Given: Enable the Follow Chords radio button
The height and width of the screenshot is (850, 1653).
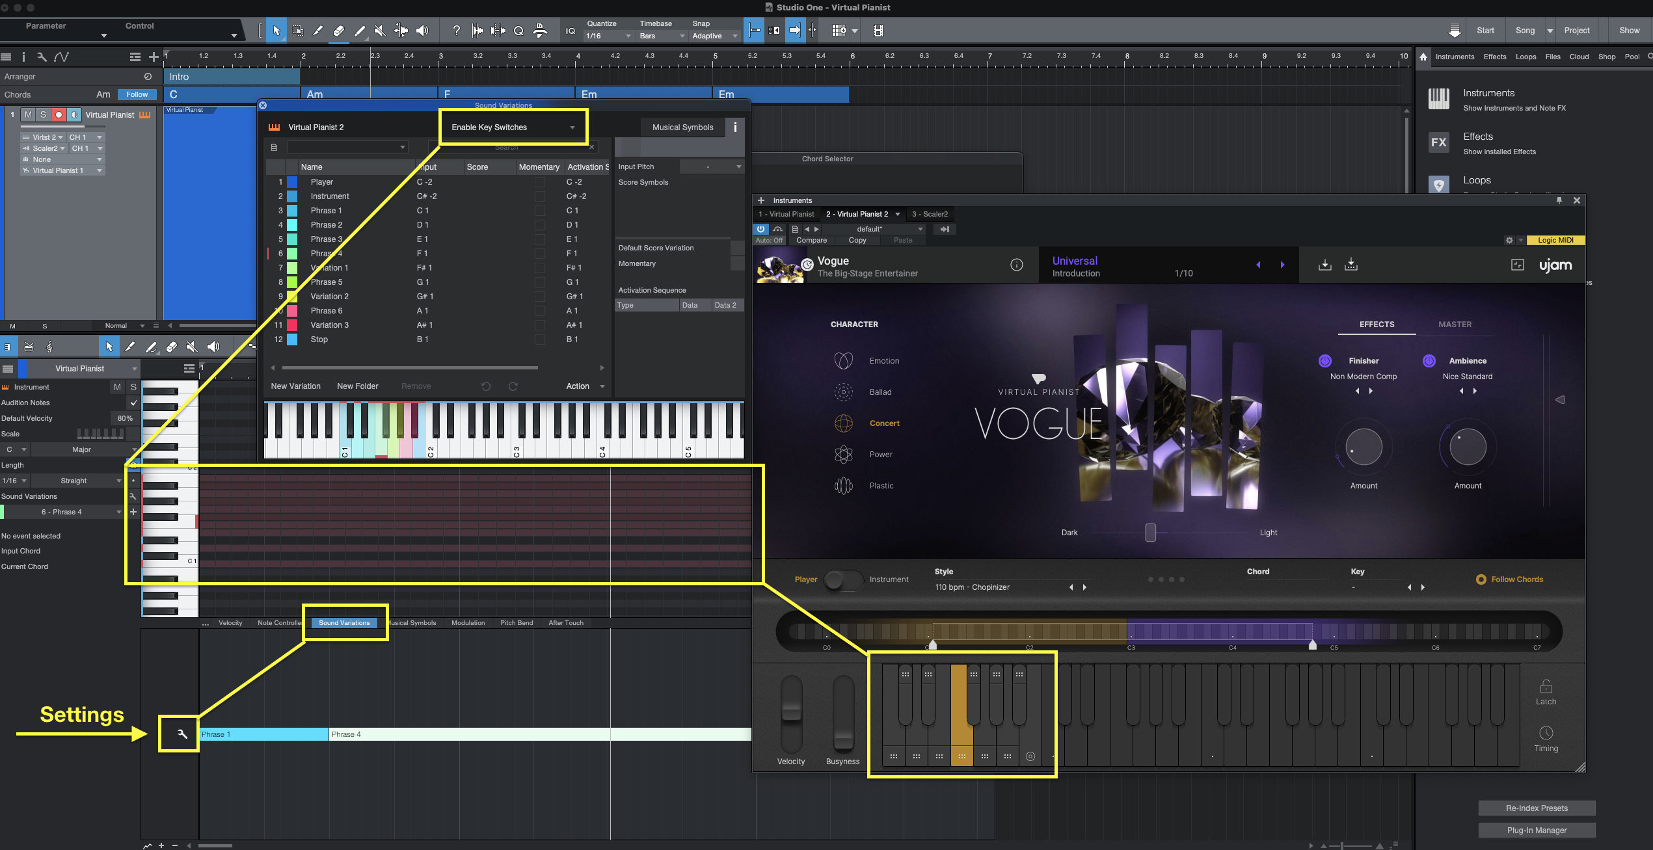Looking at the screenshot, I should (x=1481, y=579).
